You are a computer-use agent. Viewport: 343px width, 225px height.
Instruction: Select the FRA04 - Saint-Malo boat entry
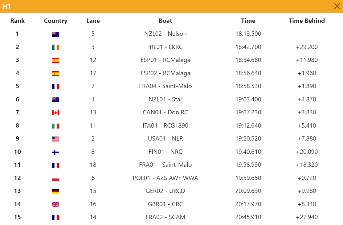(x=165, y=86)
